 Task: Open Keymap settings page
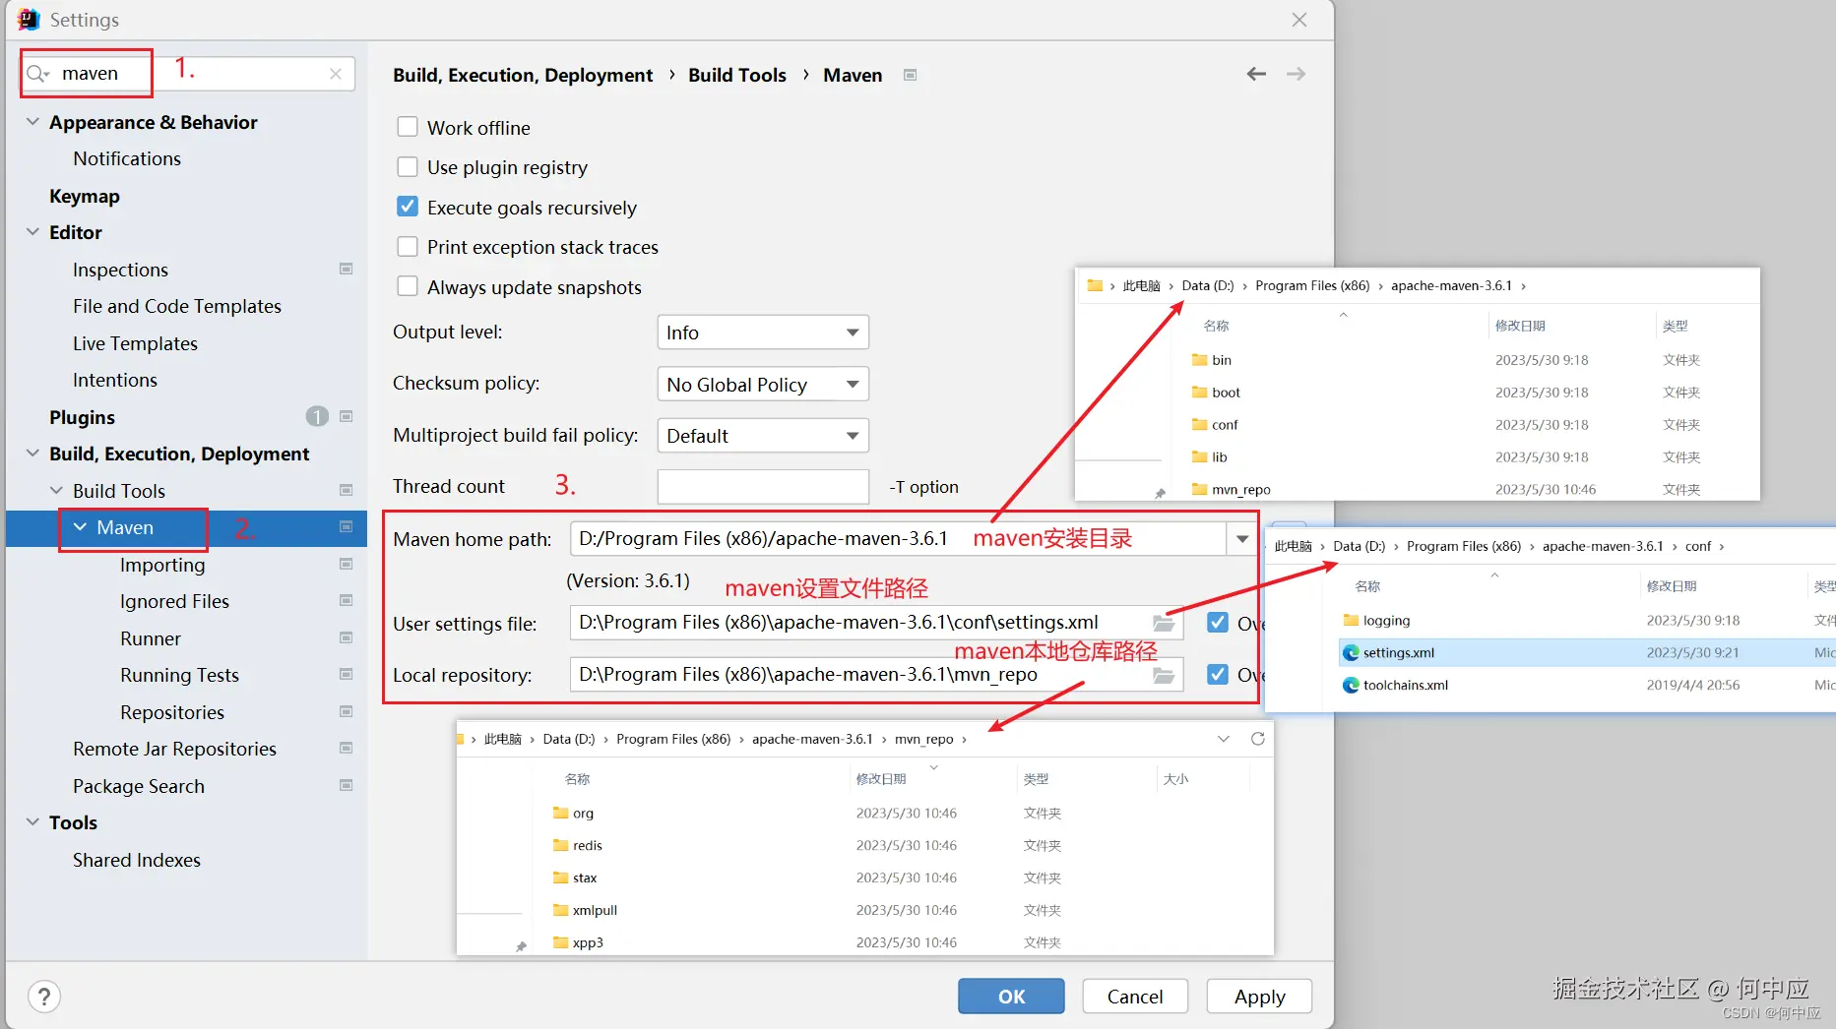click(85, 196)
